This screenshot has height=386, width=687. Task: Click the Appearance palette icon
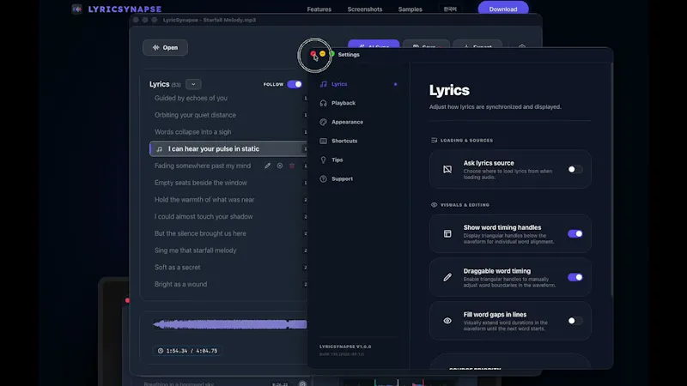point(324,122)
